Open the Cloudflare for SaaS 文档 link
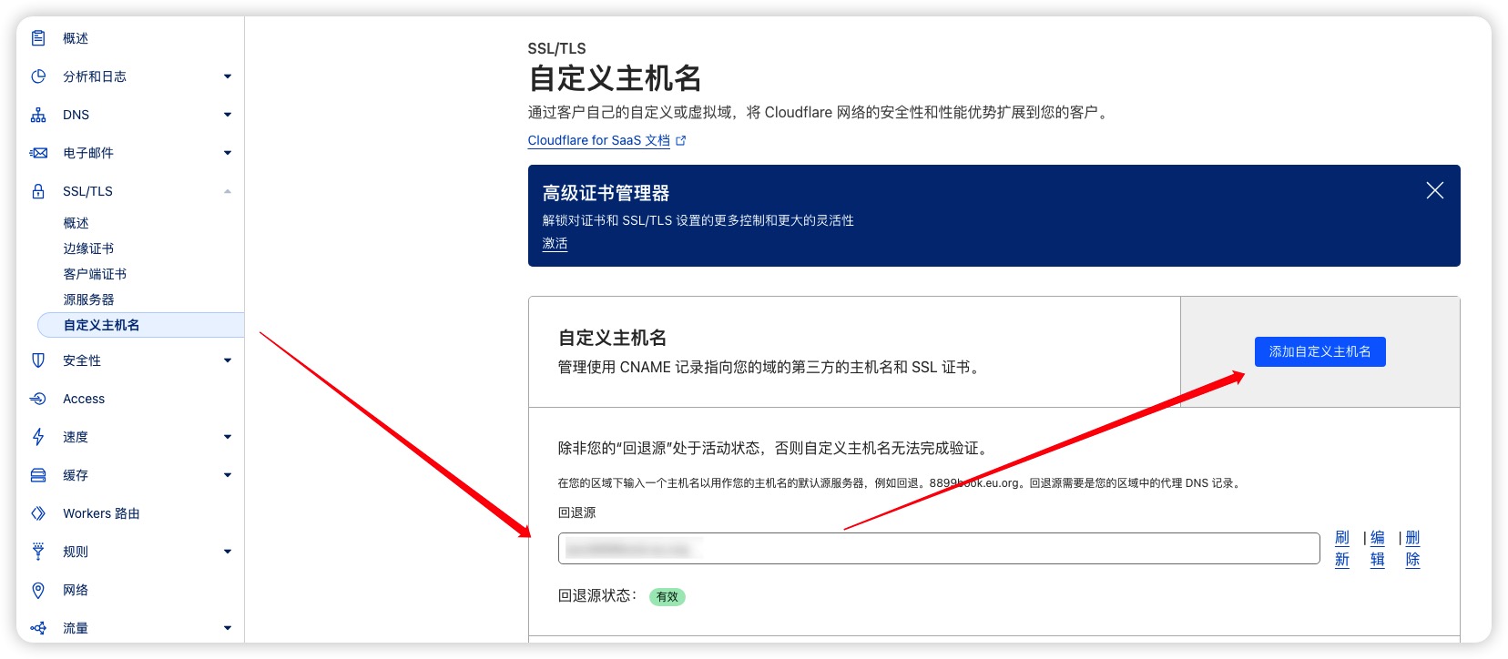Screen dimensions: 1508x659 [599, 140]
